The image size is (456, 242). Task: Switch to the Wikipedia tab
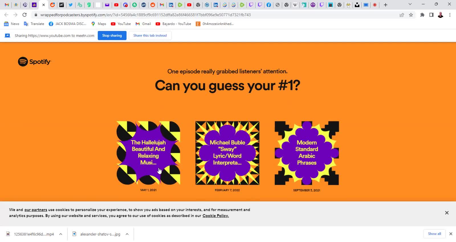295,5
